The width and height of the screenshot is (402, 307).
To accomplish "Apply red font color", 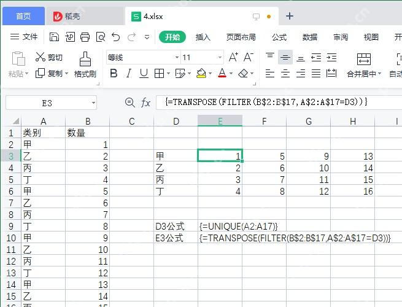I will (222, 73).
